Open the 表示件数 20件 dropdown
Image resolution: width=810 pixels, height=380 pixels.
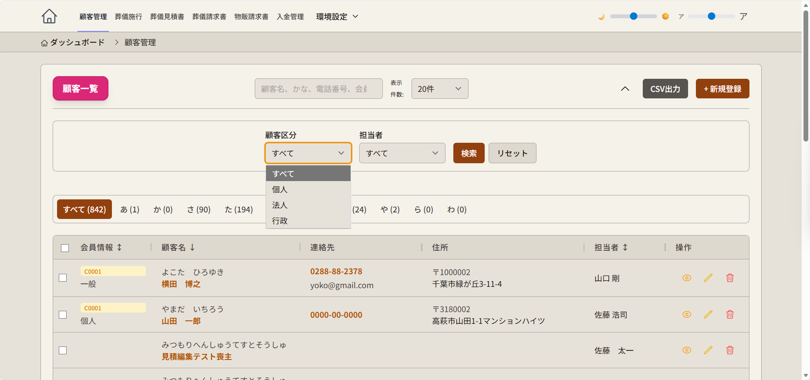439,89
